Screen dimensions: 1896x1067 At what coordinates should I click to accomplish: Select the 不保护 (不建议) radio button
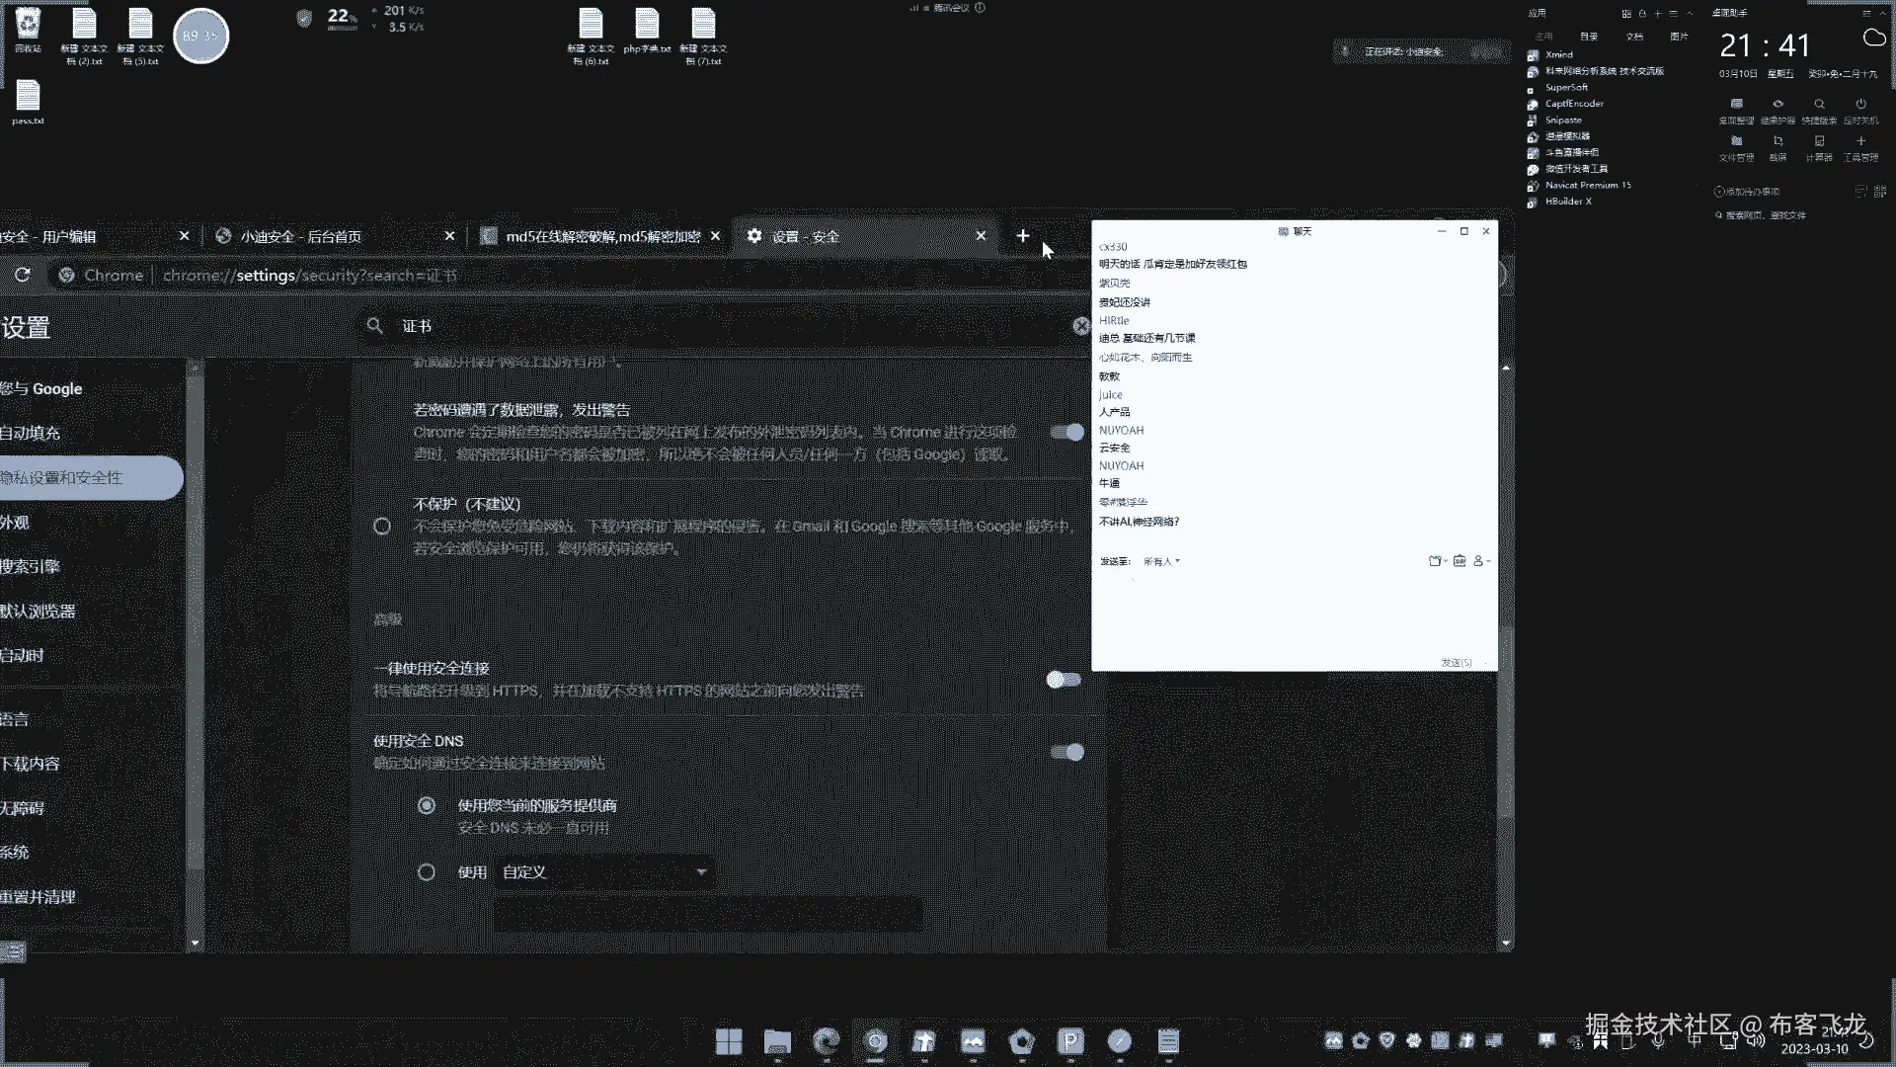[382, 527]
